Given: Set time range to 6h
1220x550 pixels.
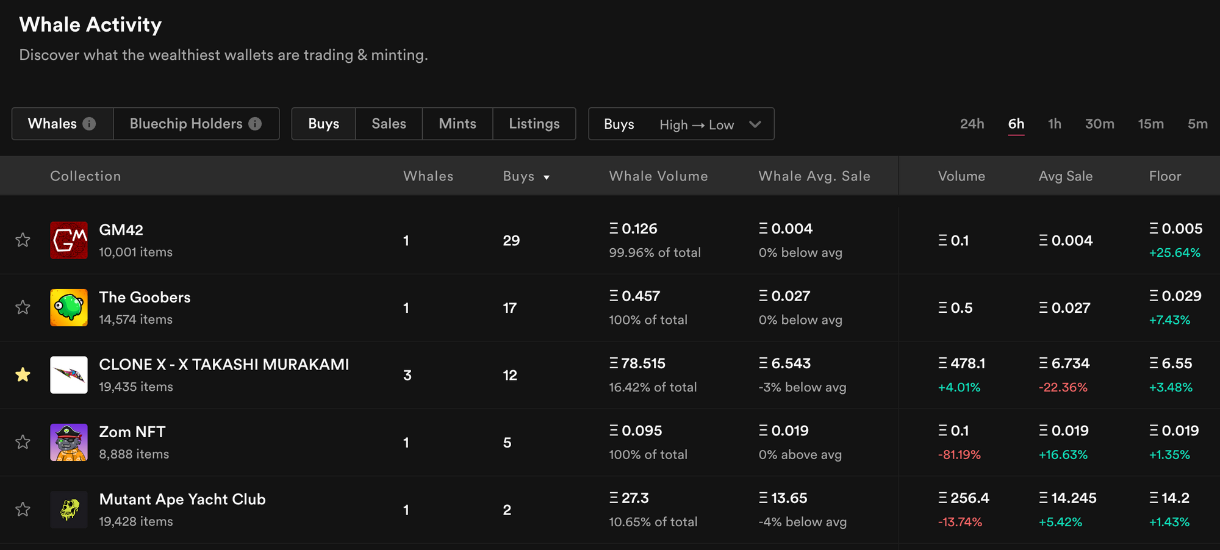Looking at the screenshot, I should 1016,124.
